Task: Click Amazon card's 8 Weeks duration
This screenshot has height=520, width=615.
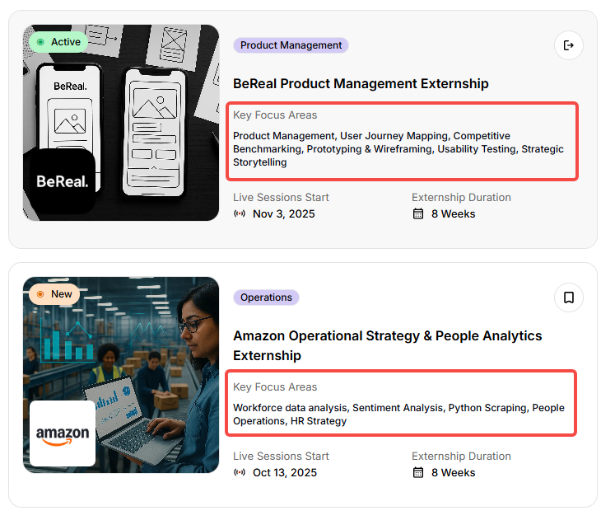Action: click(x=453, y=472)
